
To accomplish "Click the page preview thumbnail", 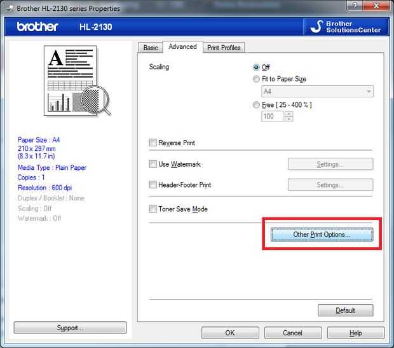I will pos(77,81).
